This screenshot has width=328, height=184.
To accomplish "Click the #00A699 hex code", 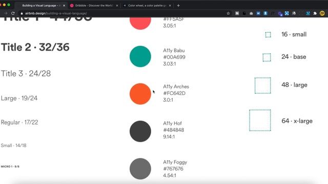I will click(174, 57).
